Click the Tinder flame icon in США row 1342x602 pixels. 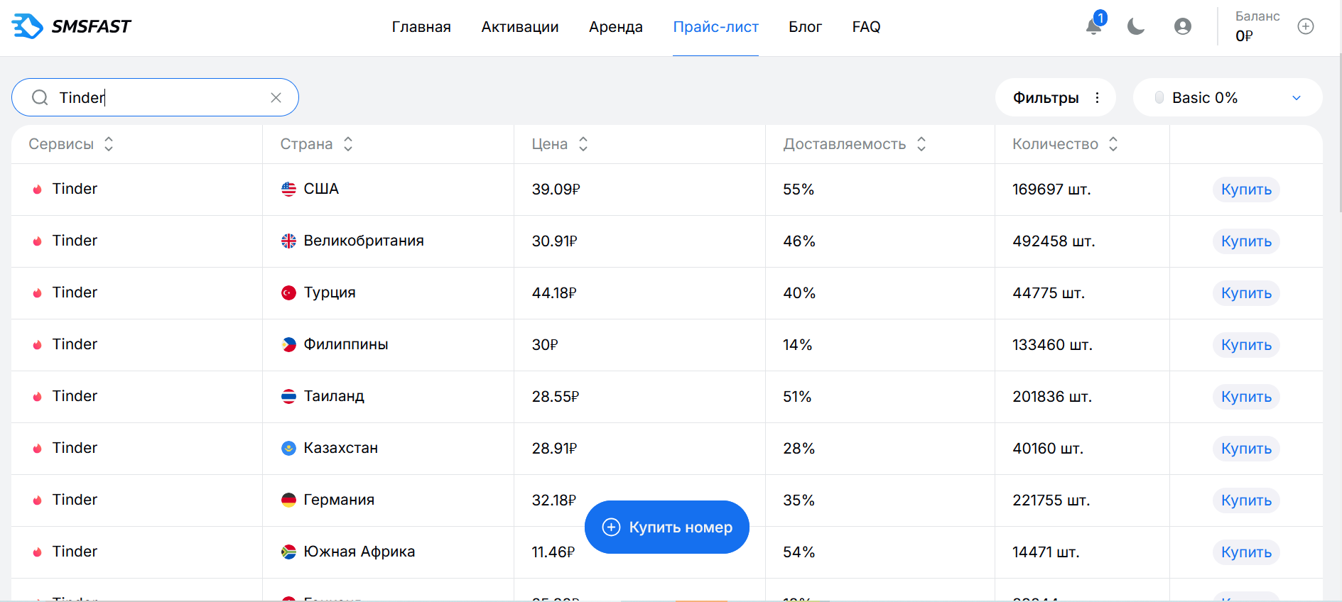(x=37, y=190)
